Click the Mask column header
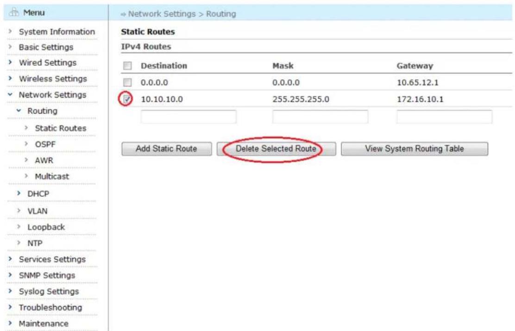Image resolution: width=515 pixels, height=331 pixels. pos(283,66)
